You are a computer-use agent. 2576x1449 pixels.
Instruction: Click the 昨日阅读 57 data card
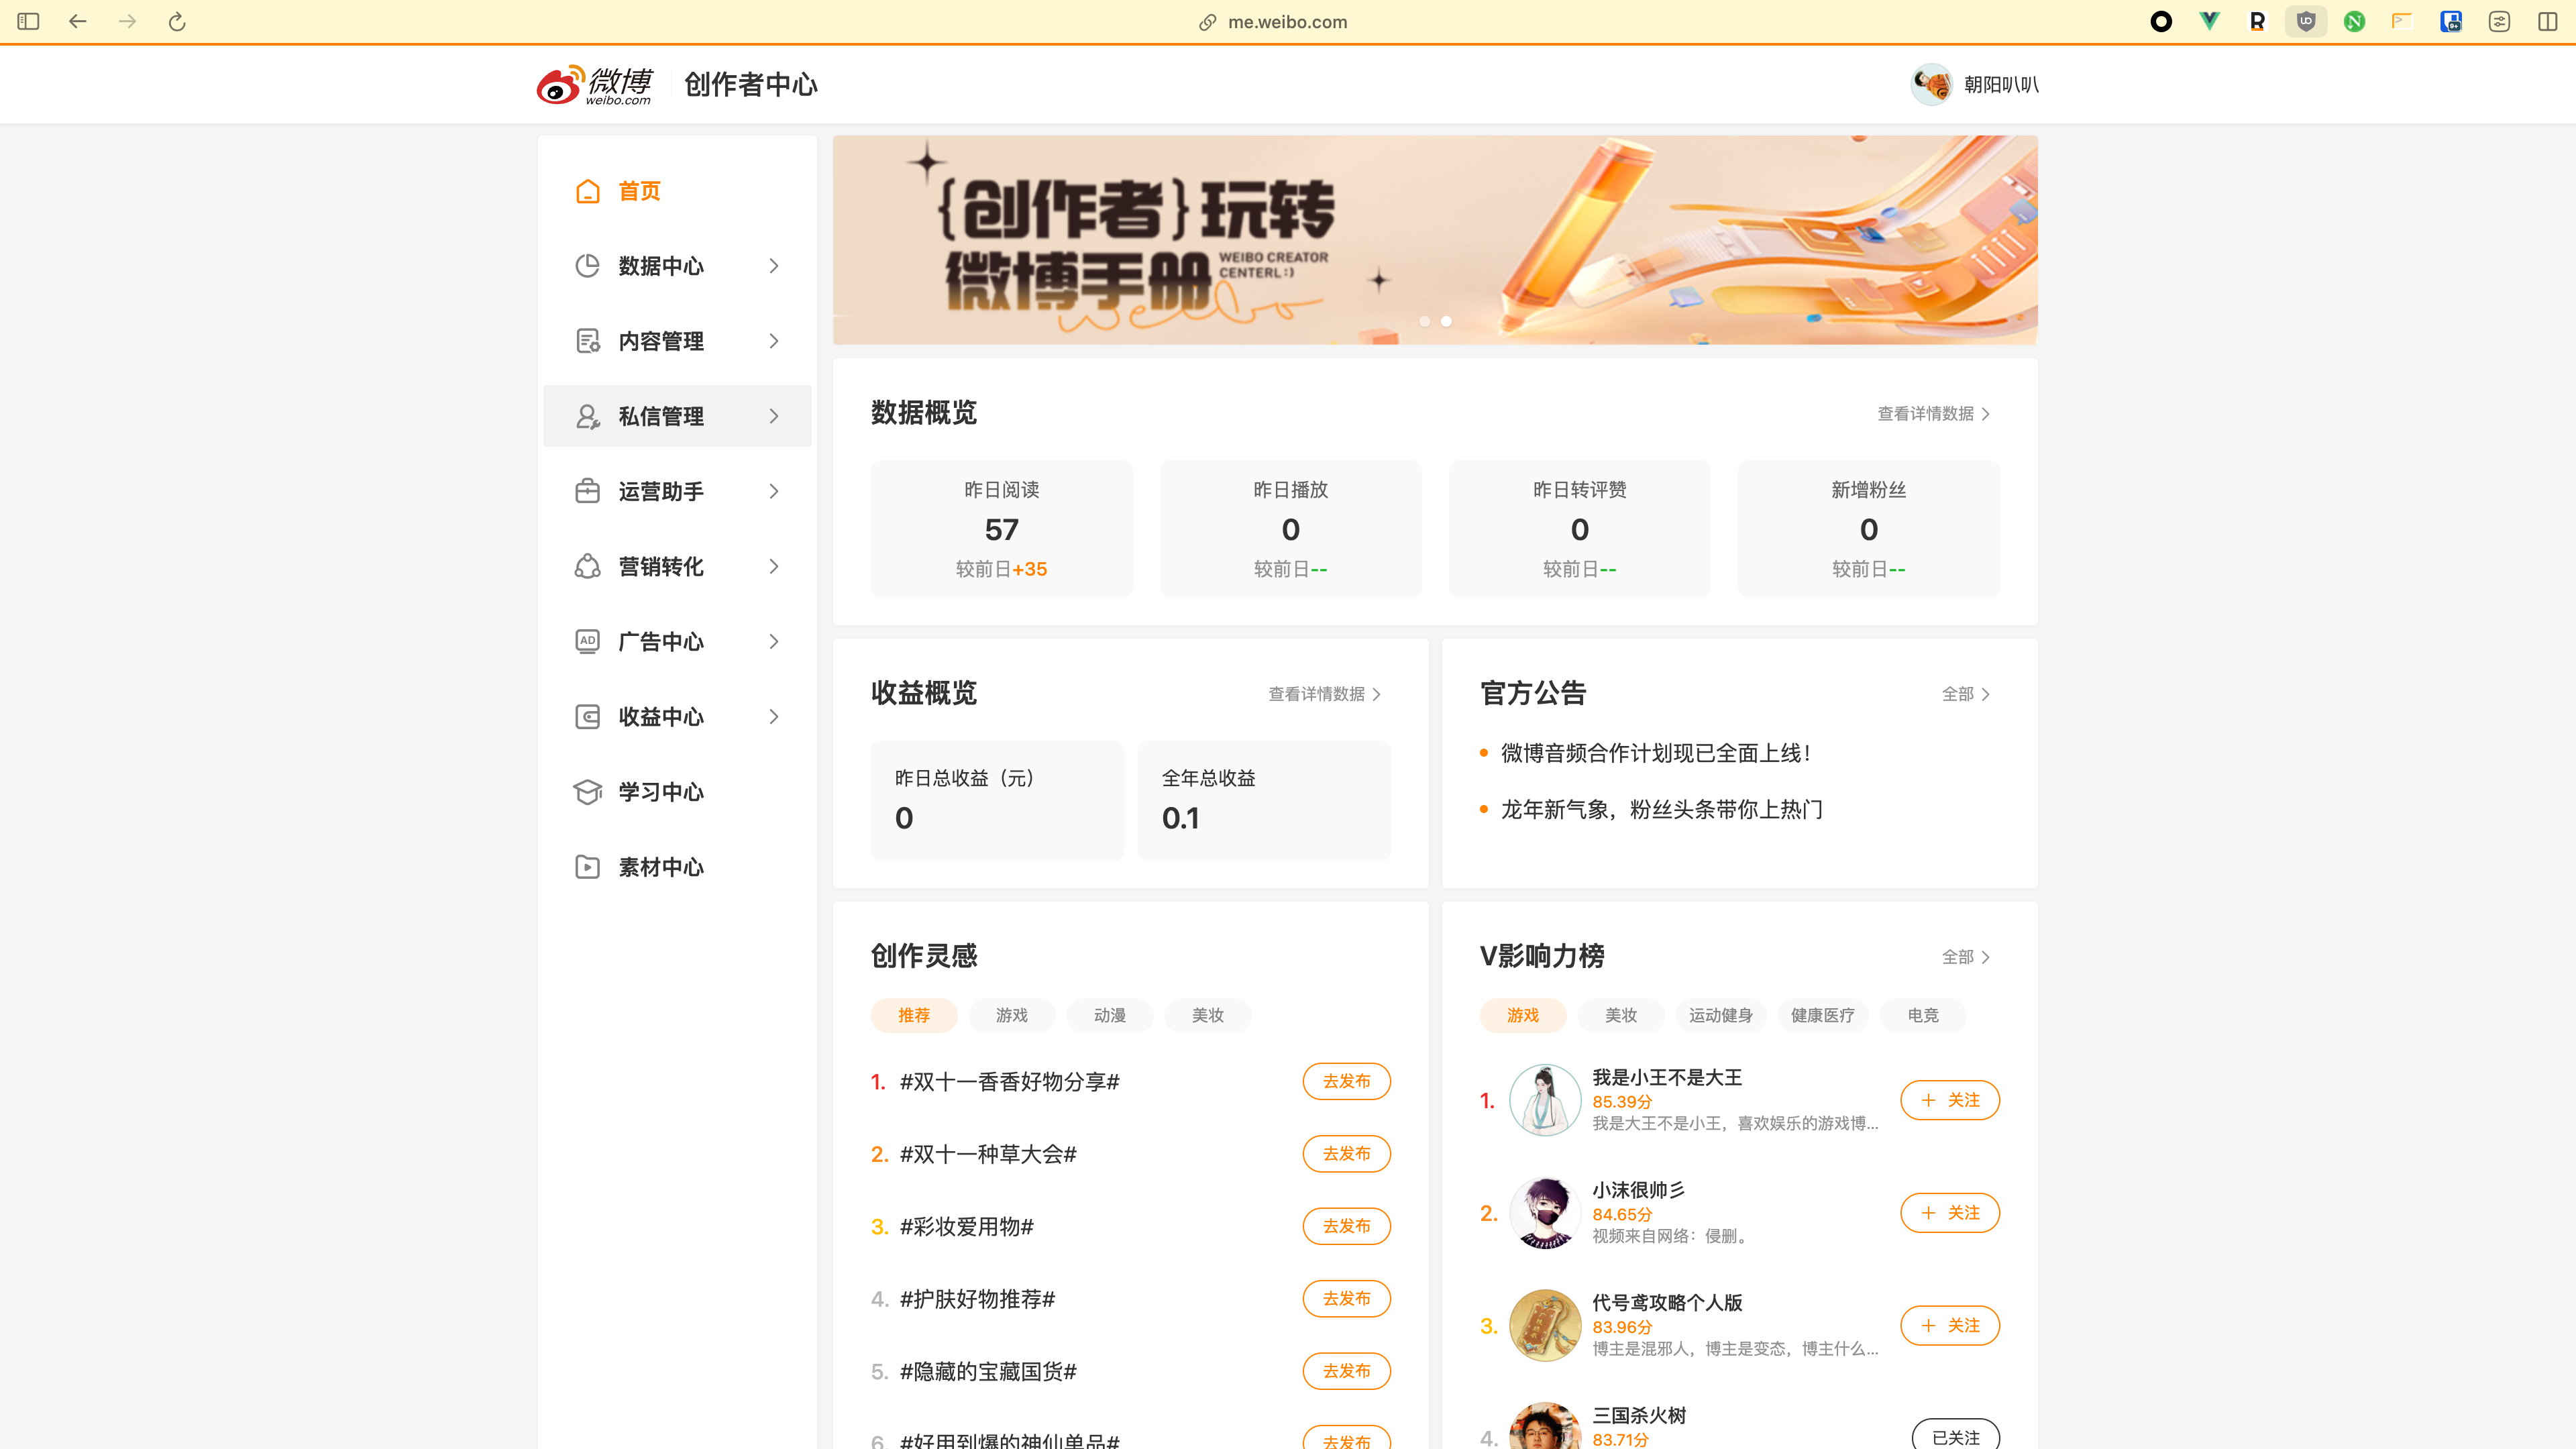tap(1001, 529)
